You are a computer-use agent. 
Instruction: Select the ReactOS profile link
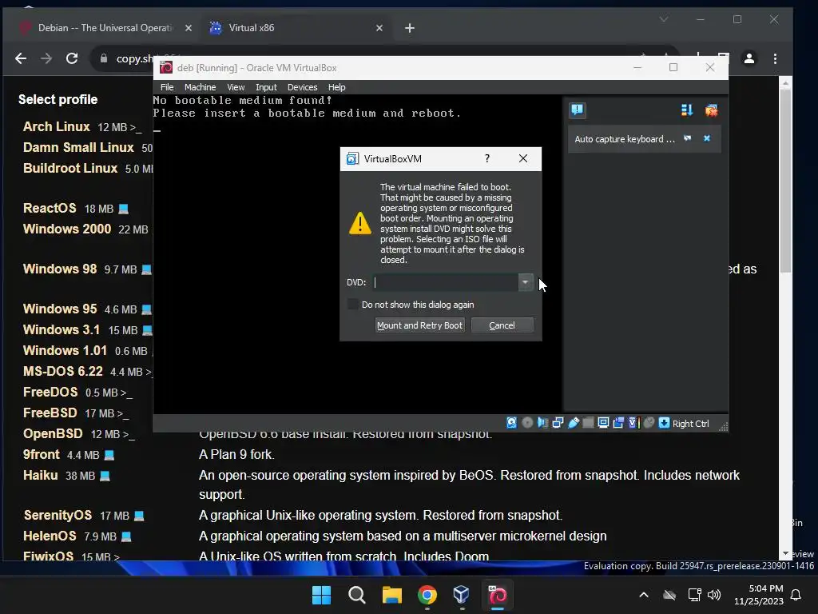50,209
